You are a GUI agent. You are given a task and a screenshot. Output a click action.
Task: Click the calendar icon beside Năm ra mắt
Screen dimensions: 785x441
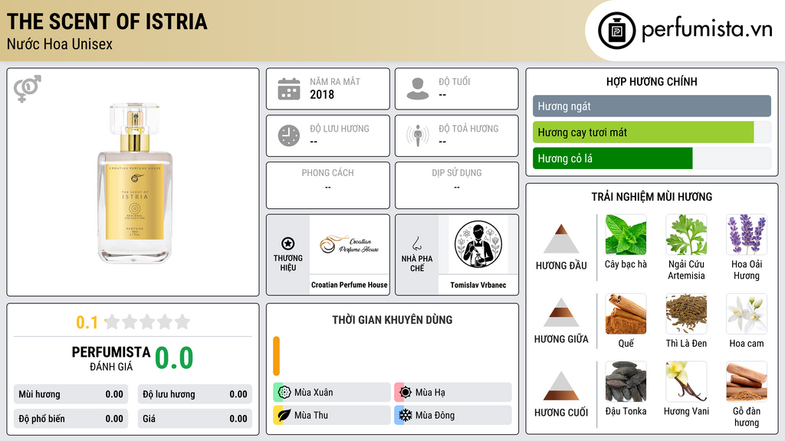click(289, 89)
